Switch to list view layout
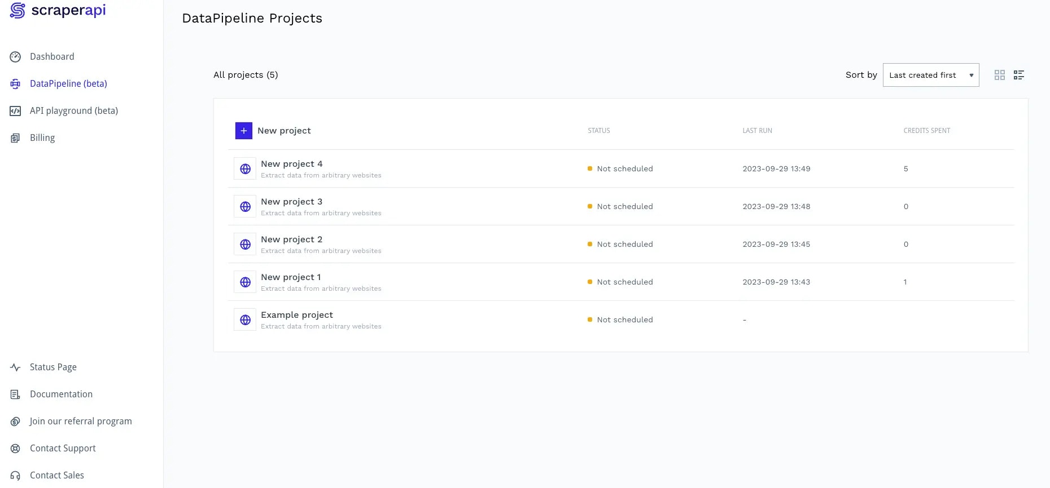The image size is (1050, 488). tap(1019, 75)
